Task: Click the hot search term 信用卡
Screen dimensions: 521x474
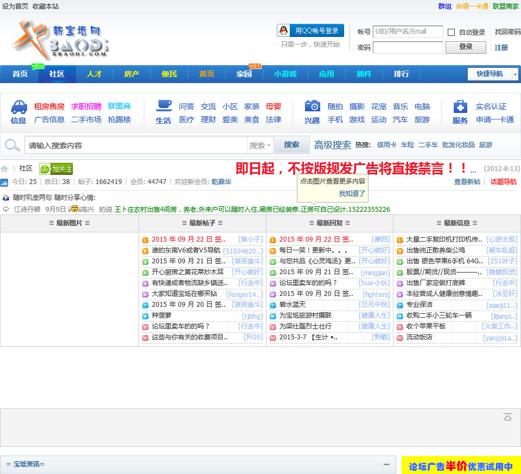Action: click(x=386, y=145)
